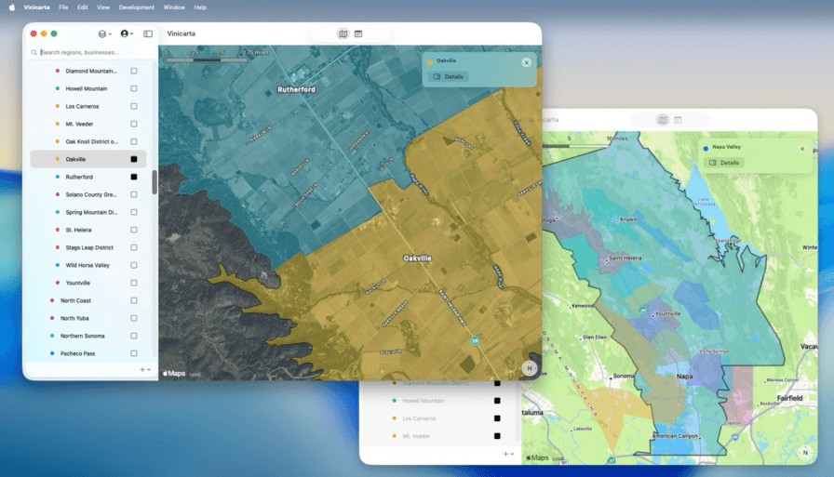Open the layers dropdown in sidebar toolbar
This screenshot has width=834, height=477.
click(104, 33)
